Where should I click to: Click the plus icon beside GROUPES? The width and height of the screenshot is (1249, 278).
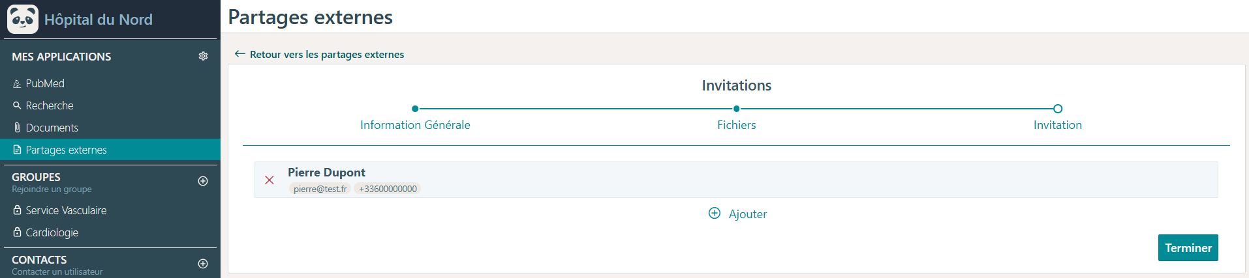click(x=203, y=181)
